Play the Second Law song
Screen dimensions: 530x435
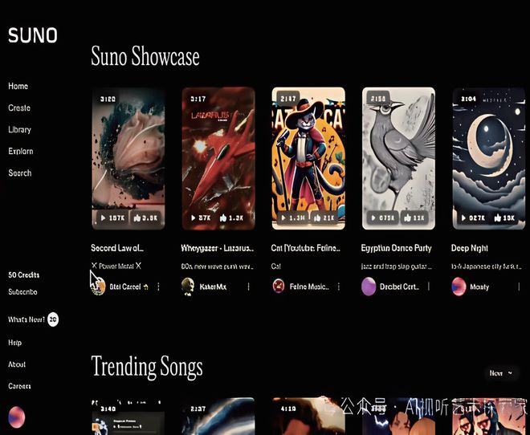pyautogui.click(x=112, y=218)
